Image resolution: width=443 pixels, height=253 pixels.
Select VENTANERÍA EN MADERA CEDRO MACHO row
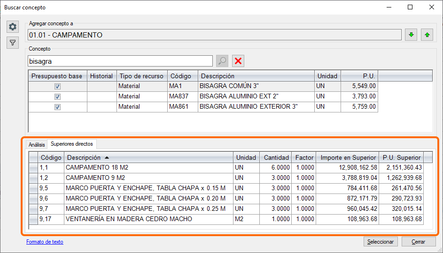(x=226, y=219)
